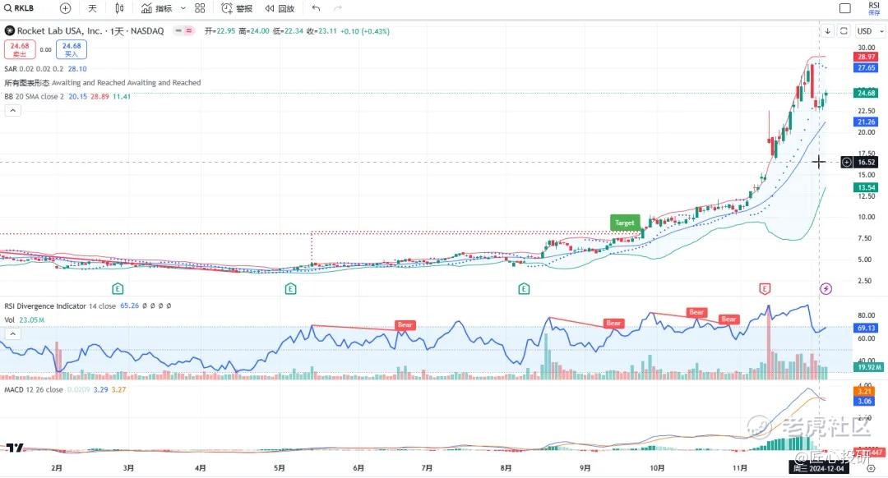Click the plus icon beside 16.52
The height and width of the screenshot is (478, 888).
[846, 163]
